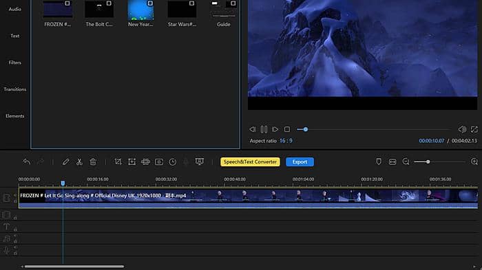
Task: Toggle the lock on the music track
Action: 15,241
